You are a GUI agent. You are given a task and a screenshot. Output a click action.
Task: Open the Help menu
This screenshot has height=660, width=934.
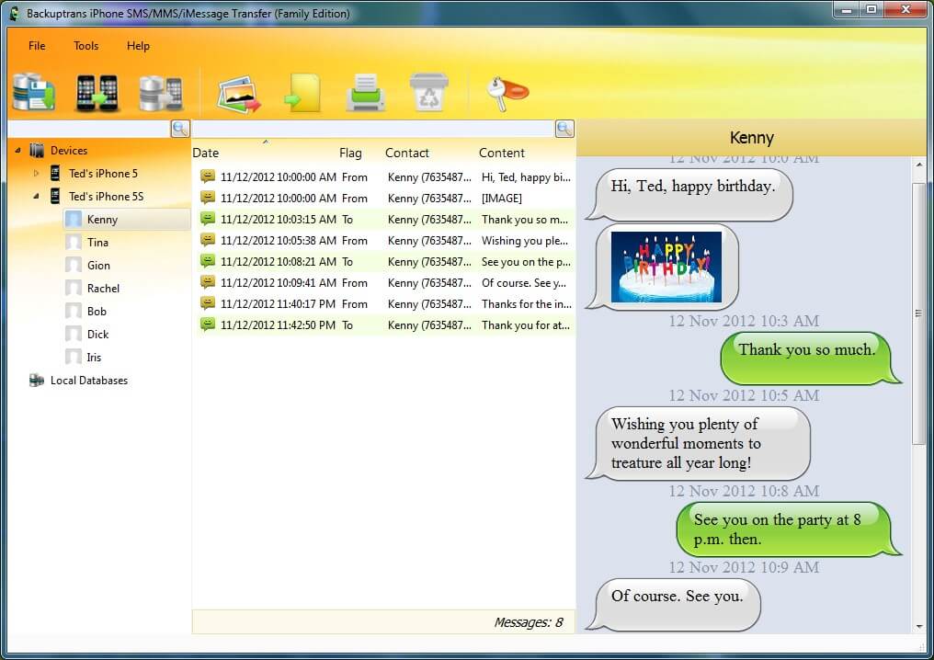(x=138, y=46)
